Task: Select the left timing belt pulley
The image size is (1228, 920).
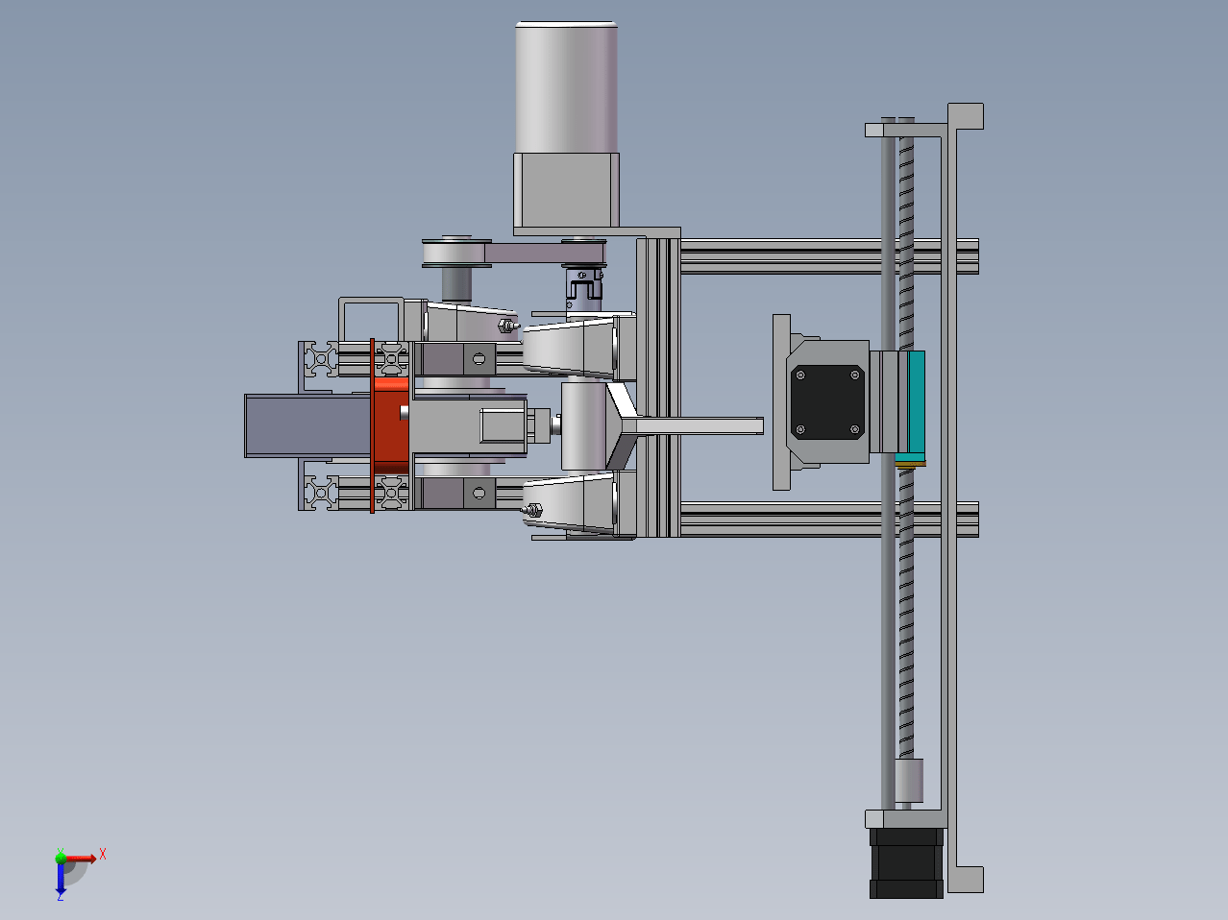Action: pos(456,254)
